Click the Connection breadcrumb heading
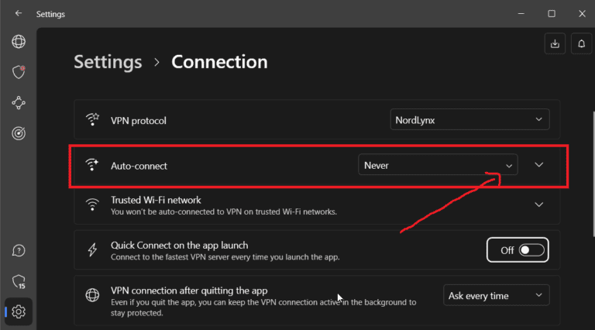The image size is (595, 330). (219, 62)
